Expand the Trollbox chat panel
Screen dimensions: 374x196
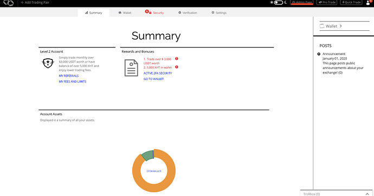[367, 194]
